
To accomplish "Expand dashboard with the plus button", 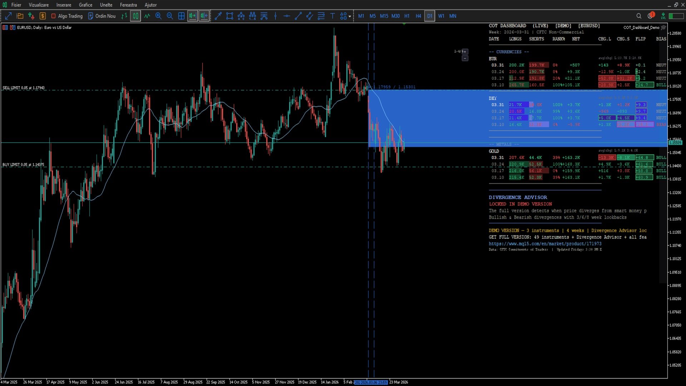I will (x=465, y=51).
